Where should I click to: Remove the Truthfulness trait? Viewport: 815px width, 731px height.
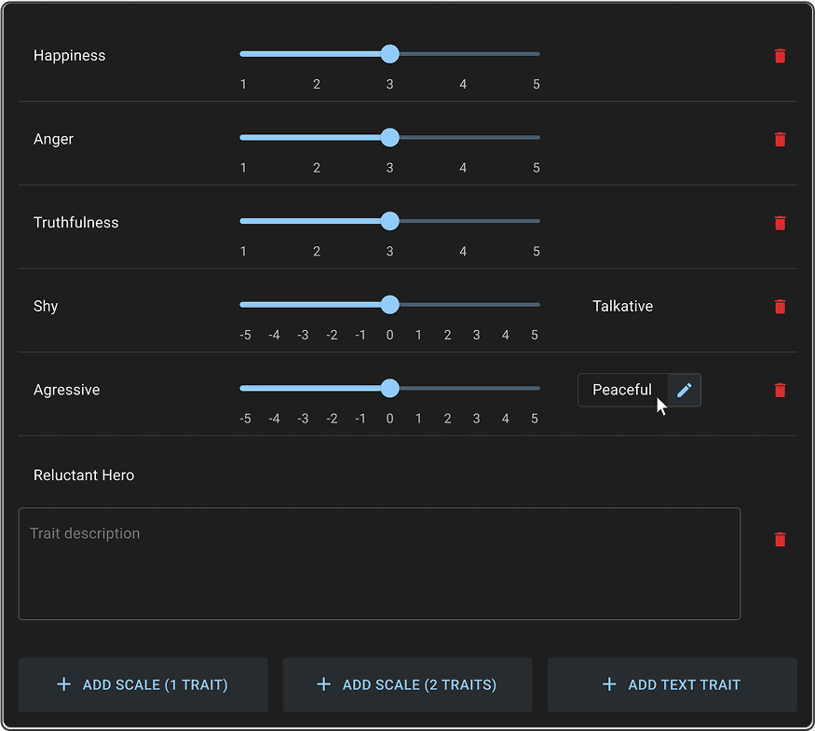click(780, 223)
